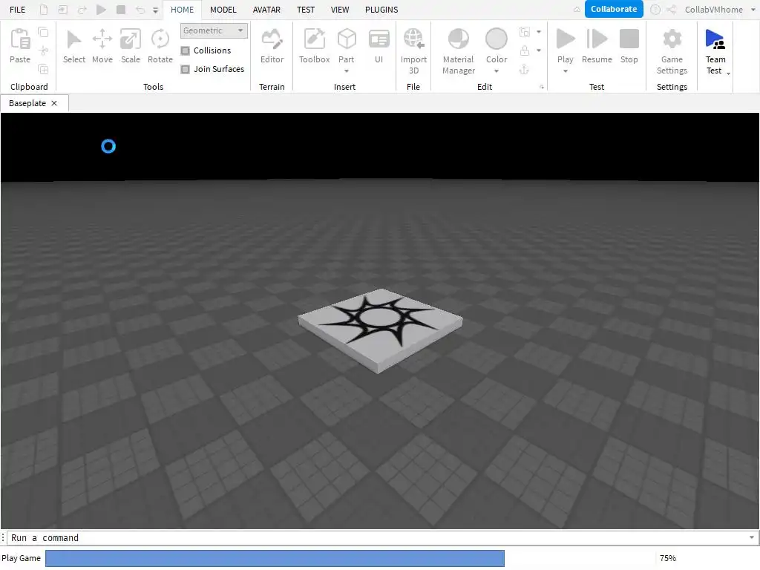Activate the Scale tool
The image size is (760, 570).
coord(131,45)
